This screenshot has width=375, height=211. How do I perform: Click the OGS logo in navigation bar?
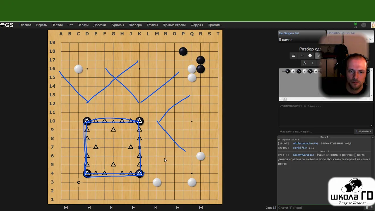pyautogui.click(x=7, y=25)
